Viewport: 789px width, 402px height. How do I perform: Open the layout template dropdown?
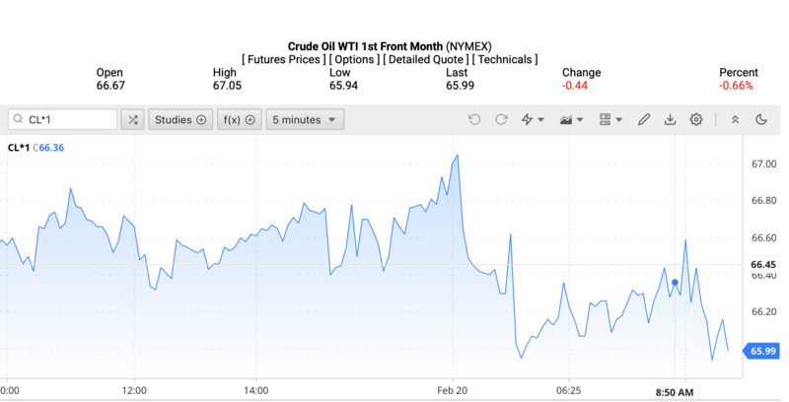(610, 120)
